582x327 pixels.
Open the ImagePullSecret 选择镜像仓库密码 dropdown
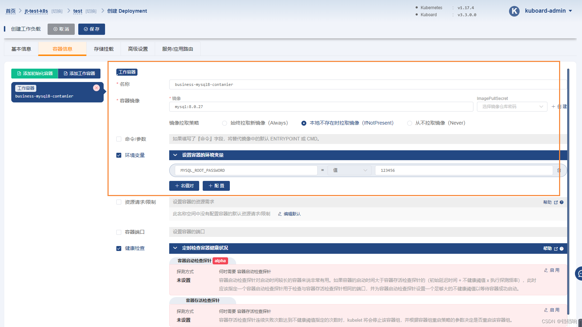coord(512,107)
